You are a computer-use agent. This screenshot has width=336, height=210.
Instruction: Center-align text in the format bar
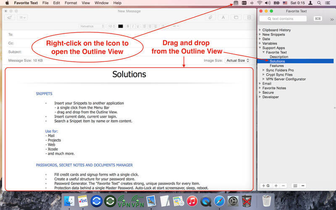coord(150,26)
